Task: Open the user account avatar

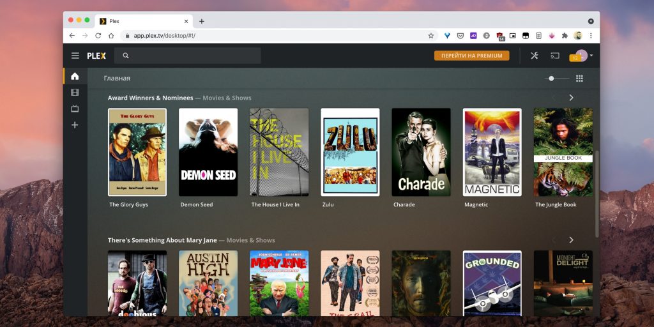Action: pyautogui.click(x=581, y=55)
